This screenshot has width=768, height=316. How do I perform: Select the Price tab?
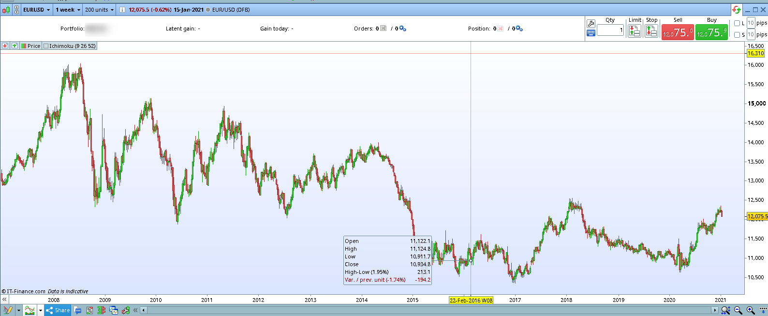(x=30, y=46)
